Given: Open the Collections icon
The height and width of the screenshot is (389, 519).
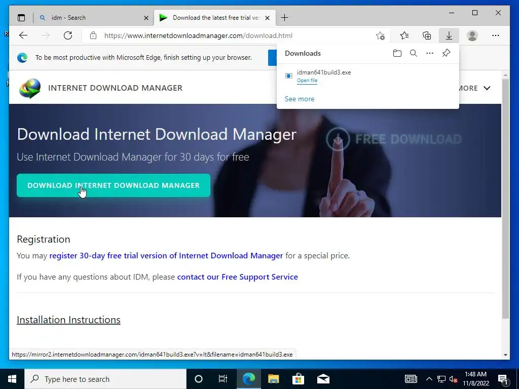Looking at the screenshot, I should pyautogui.click(x=427, y=35).
